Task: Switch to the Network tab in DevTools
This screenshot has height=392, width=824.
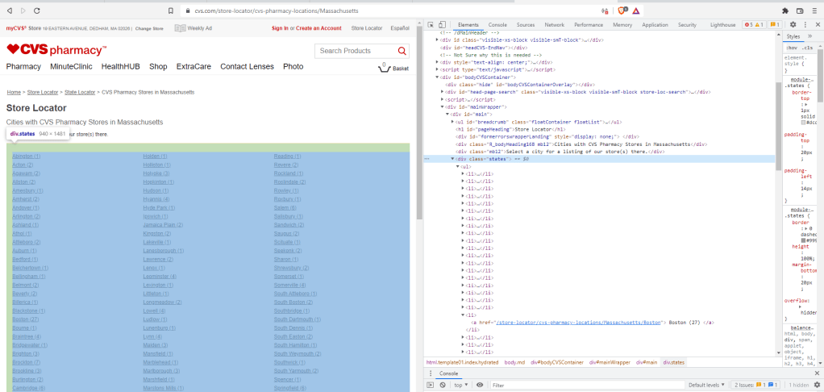Action: tap(554, 25)
